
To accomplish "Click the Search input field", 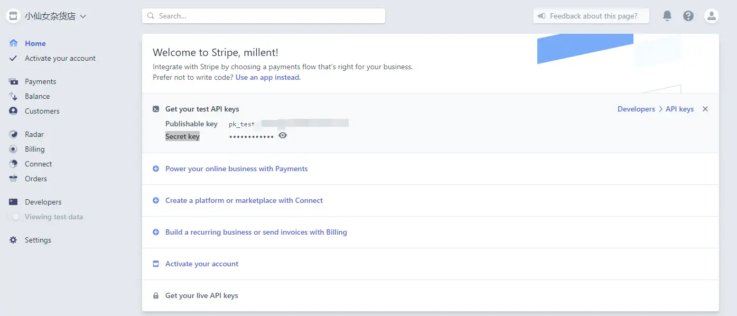I will point(264,16).
